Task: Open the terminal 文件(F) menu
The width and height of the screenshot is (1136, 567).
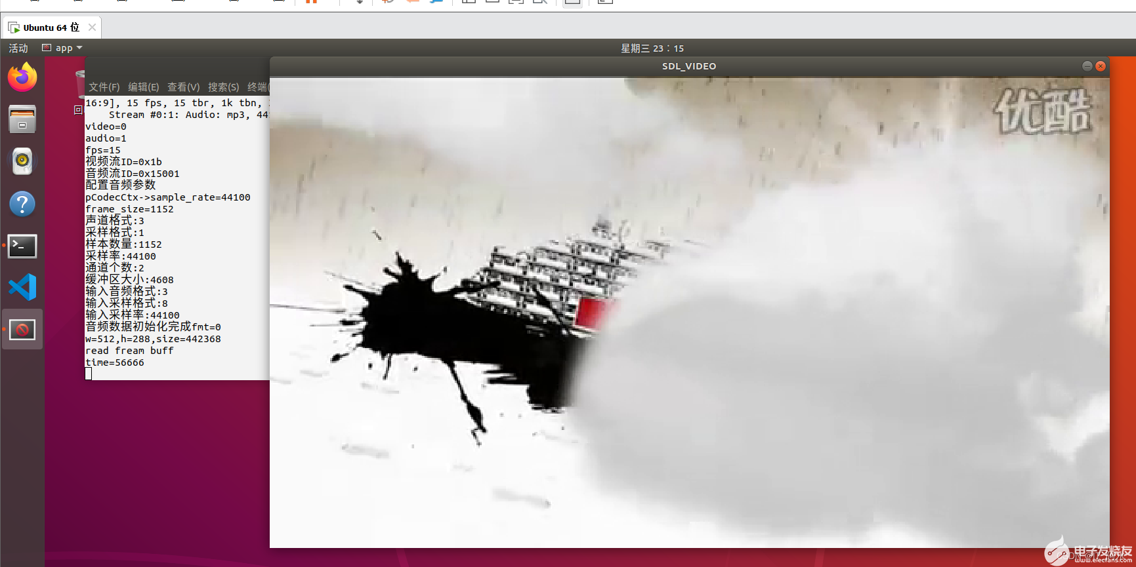Action: coord(104,87)
